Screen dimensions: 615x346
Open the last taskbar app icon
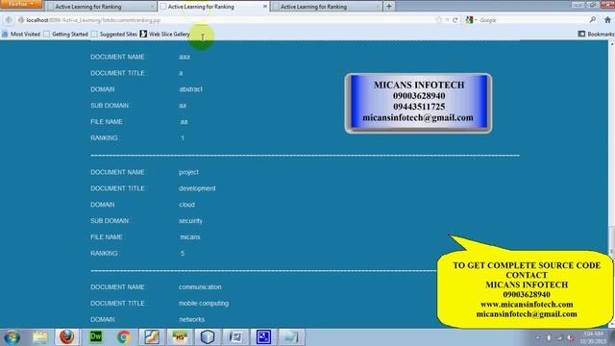(x=291, y=337)
